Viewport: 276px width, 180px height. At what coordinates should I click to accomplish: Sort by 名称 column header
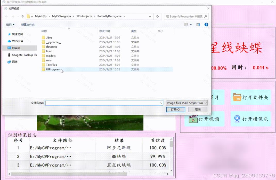click(x=44, y=31)
